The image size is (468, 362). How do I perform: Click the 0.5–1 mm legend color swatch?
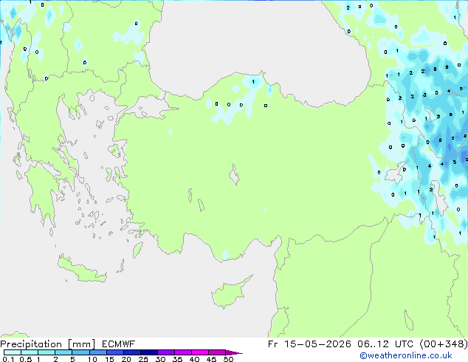[30, 352]
